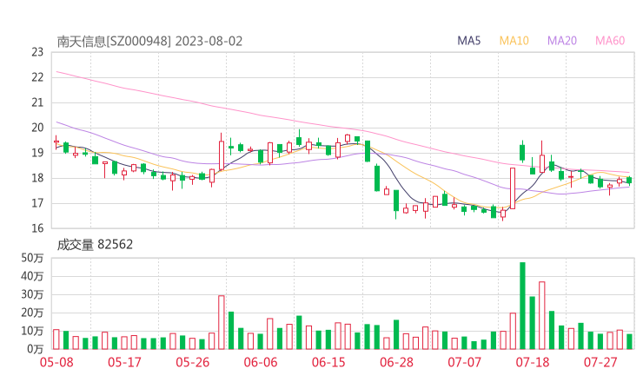Click the 05-08 date axis label
643x382 pixels.
(x=56, y=362)
